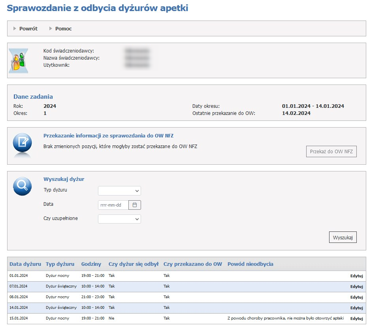This screenshot has height=329, width=369.
Task: Go back using the Powrót menu item
Action: pos(28,28)
